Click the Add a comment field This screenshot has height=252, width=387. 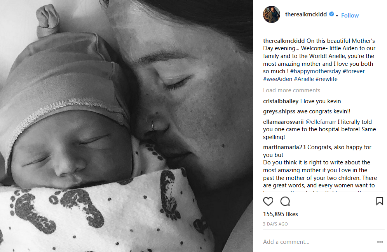pyautogui.click(x=318, y=242)
